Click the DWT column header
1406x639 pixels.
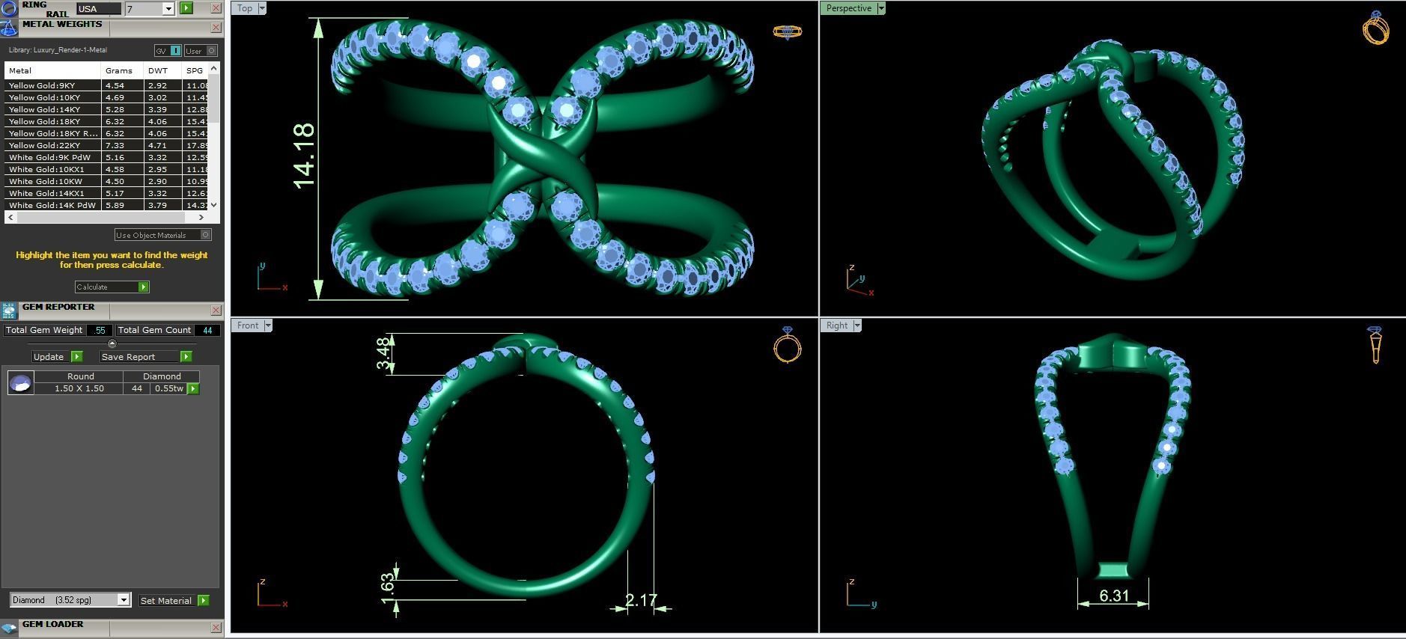(x=162, y=70)
